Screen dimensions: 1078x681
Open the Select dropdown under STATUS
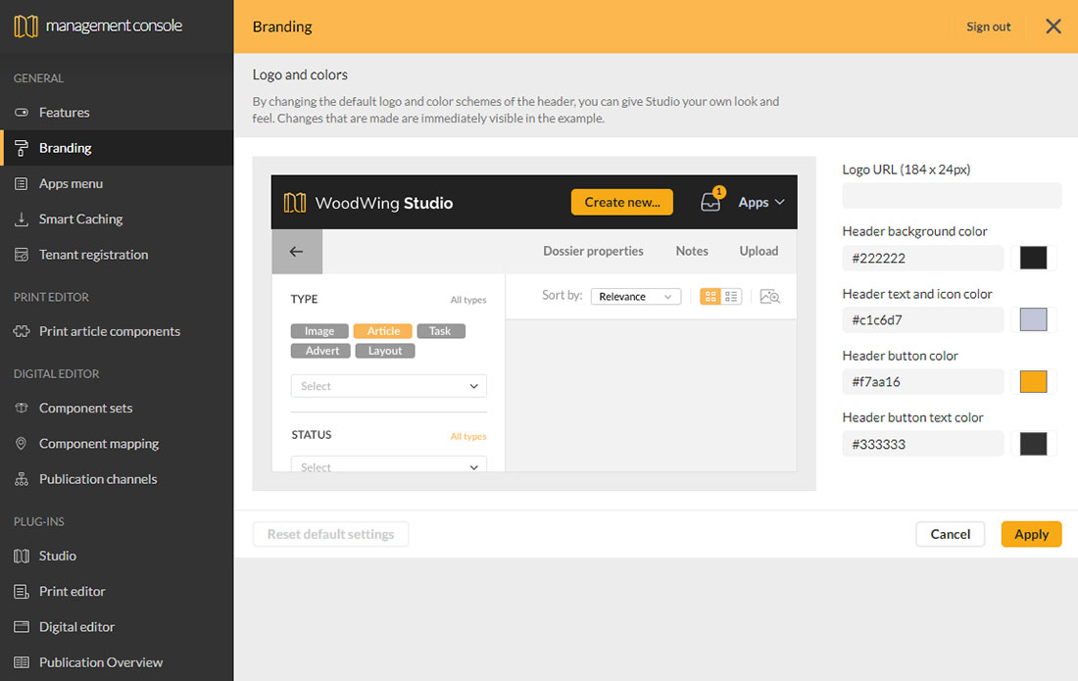pyautogui.click(x=389, y=463)
